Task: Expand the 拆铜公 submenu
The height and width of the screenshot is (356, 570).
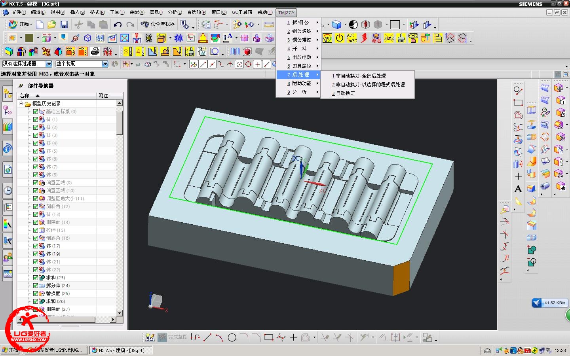Action: pyautogui.click(x=298, y=23)
